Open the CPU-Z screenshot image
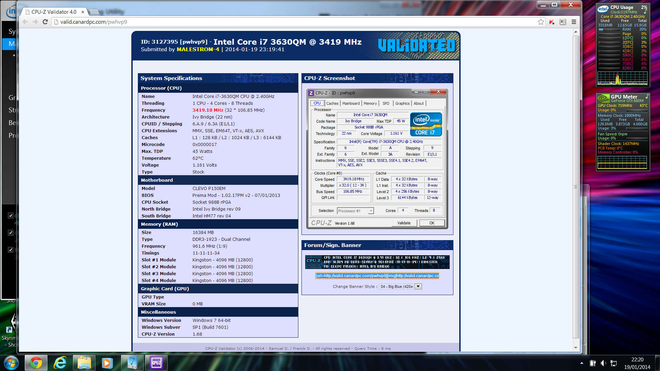660x371 pixels. tap(377, 159)
